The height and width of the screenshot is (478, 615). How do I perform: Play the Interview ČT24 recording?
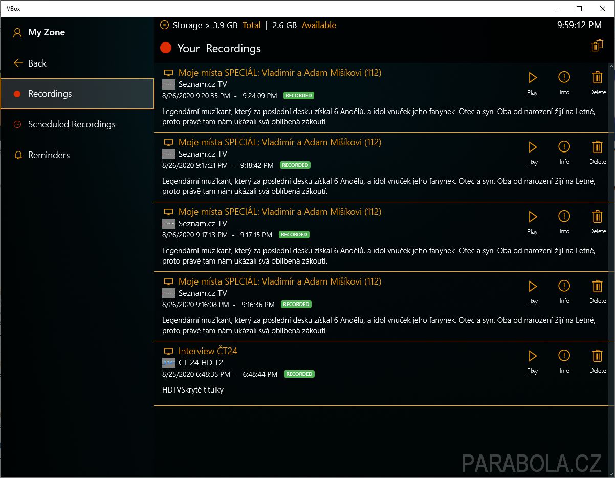coord(532,356)
